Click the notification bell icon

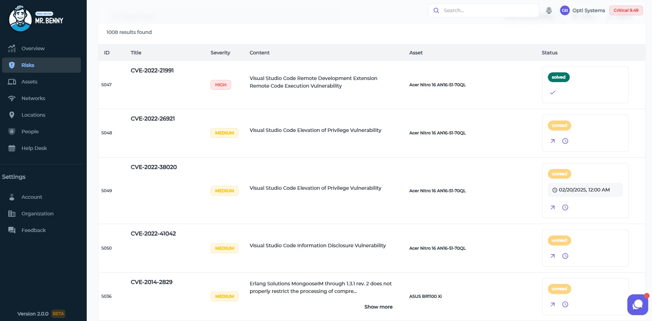tap(549, 10)
